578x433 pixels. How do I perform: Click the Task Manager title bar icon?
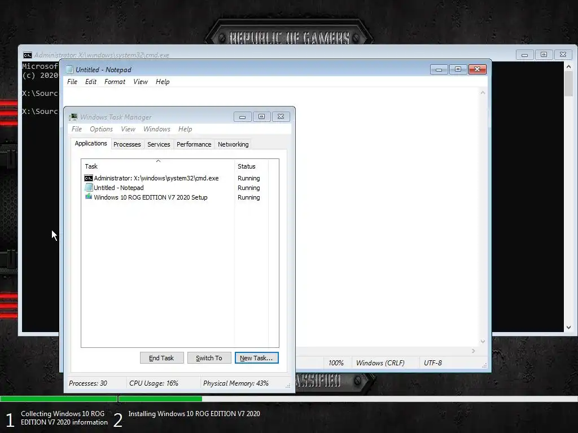point(73,117)
